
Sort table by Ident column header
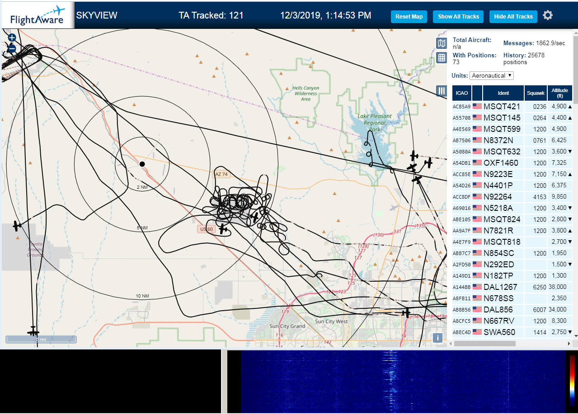503,93
